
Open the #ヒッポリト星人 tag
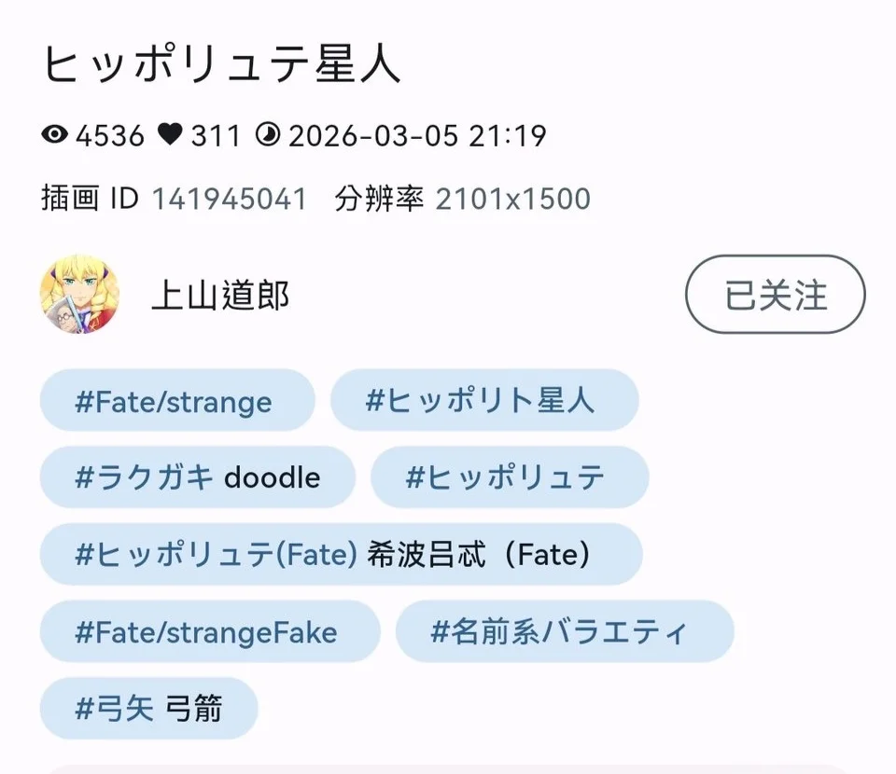click(483, 401)
